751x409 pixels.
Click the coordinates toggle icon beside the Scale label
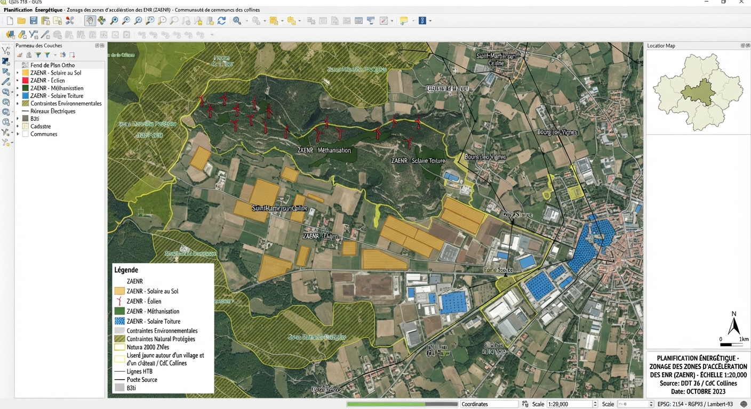pyautogui.click(x=525, y=404)
